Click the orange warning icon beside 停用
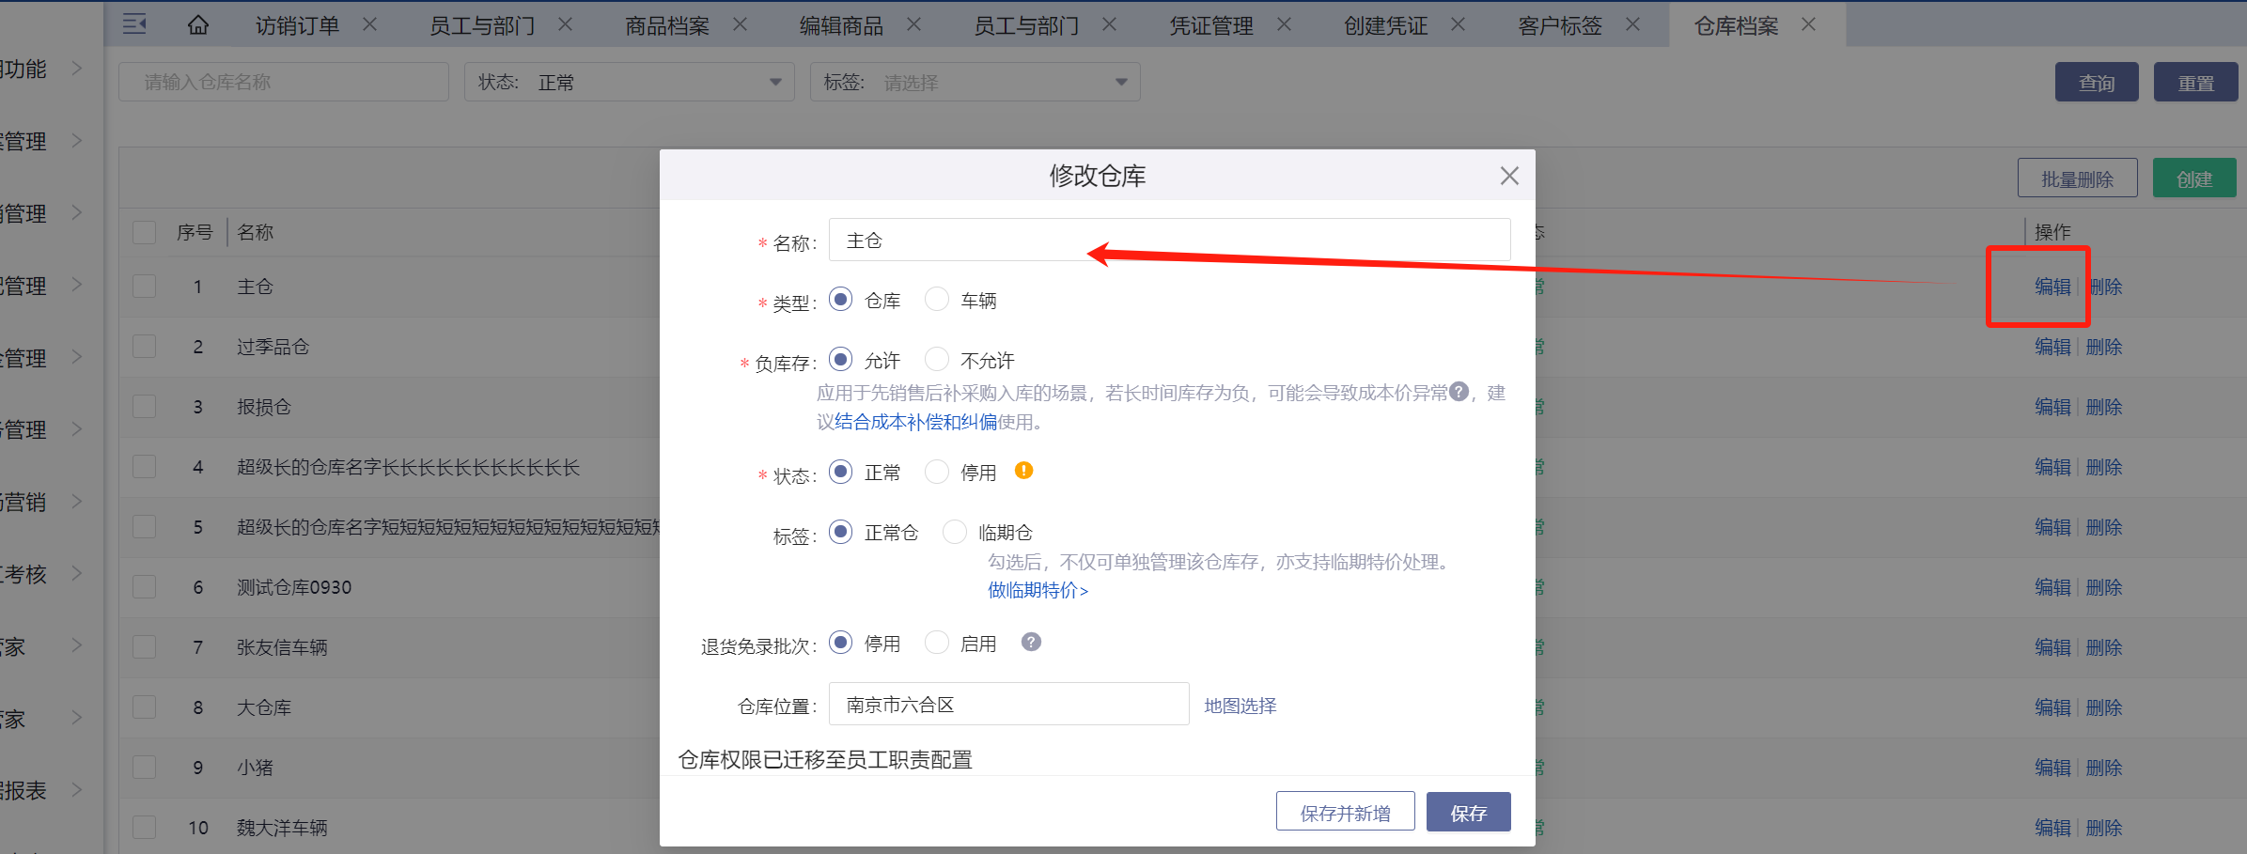 pos(1023,471)
